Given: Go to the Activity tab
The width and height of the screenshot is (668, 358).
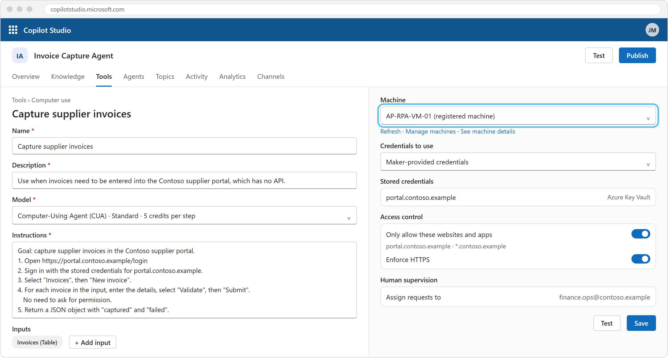Looking at the screenshot, I should 197,76.
